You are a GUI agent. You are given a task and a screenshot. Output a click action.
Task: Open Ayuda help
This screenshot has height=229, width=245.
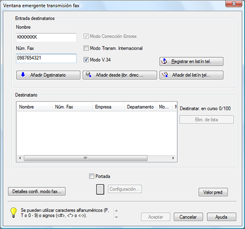(x=221, y=217)
